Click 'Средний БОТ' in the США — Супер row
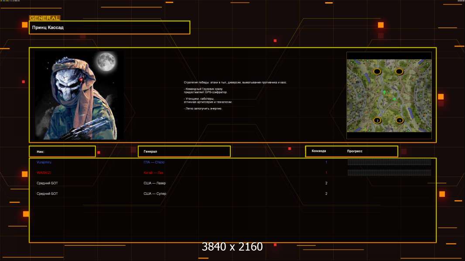Image resolution: width=465 pixels, height=261 pixels. (47, 194)
